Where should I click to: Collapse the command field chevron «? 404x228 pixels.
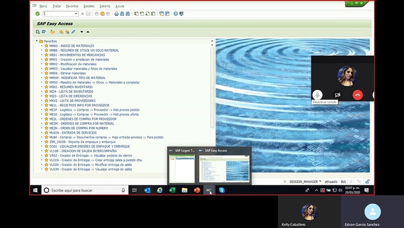[83, 14]
